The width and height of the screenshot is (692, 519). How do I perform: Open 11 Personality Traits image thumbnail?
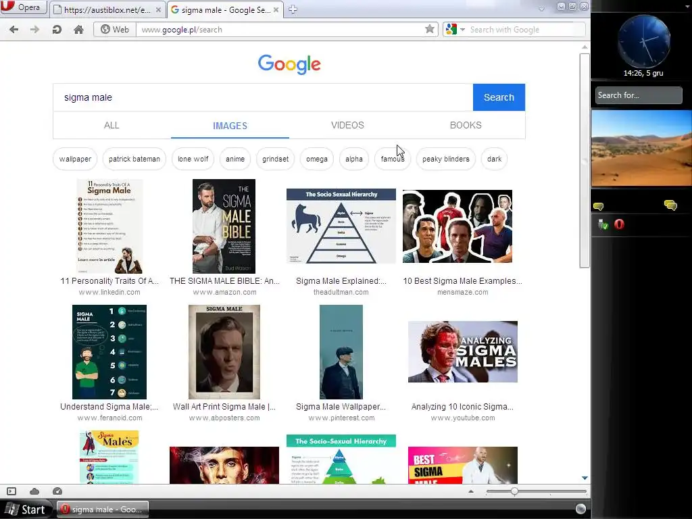(109, 226)
